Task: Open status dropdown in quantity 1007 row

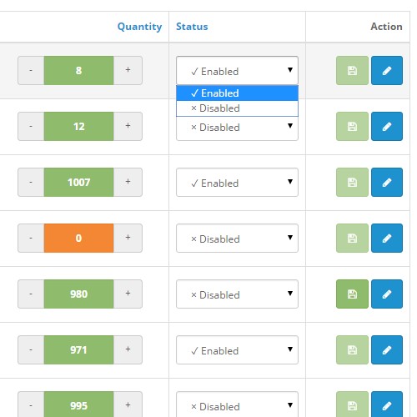Action: click(237, 182)
